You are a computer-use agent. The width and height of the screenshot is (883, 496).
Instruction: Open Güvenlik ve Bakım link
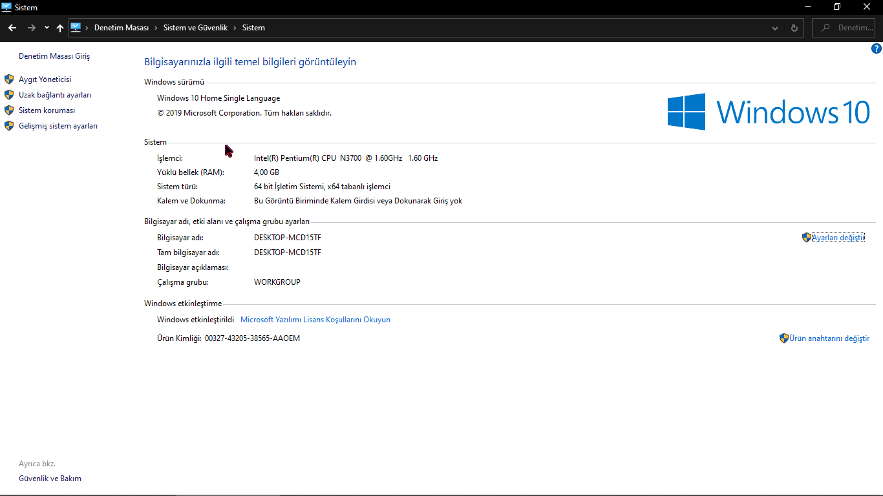point(50,479)
